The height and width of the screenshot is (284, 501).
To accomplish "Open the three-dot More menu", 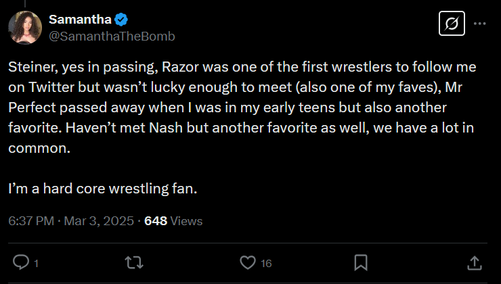I will [x=480, y=24].
